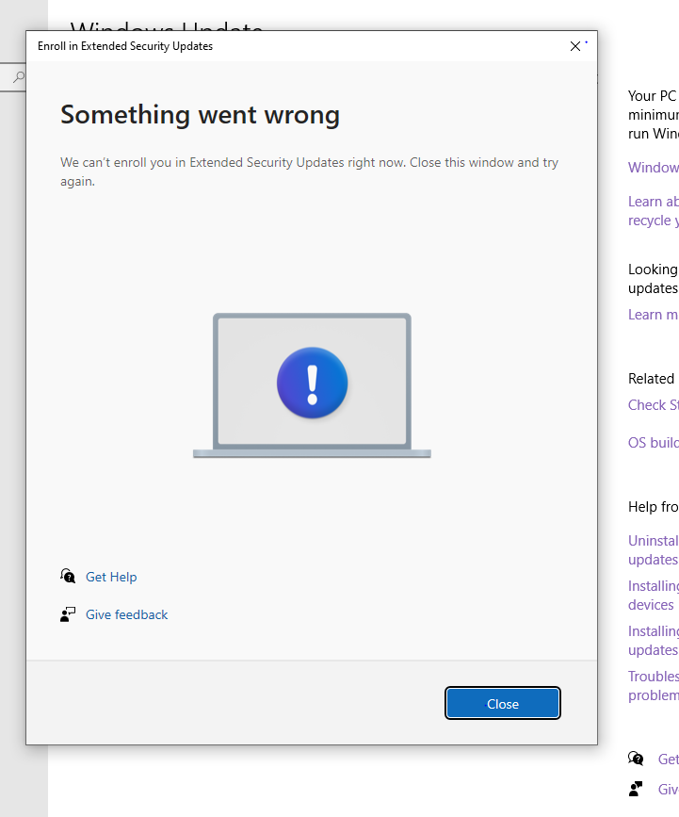Open 'Installing… updates' link above the Troubles… link
Image resolution: width=679 pixels, height=817 pixels.
pos(653,641)
